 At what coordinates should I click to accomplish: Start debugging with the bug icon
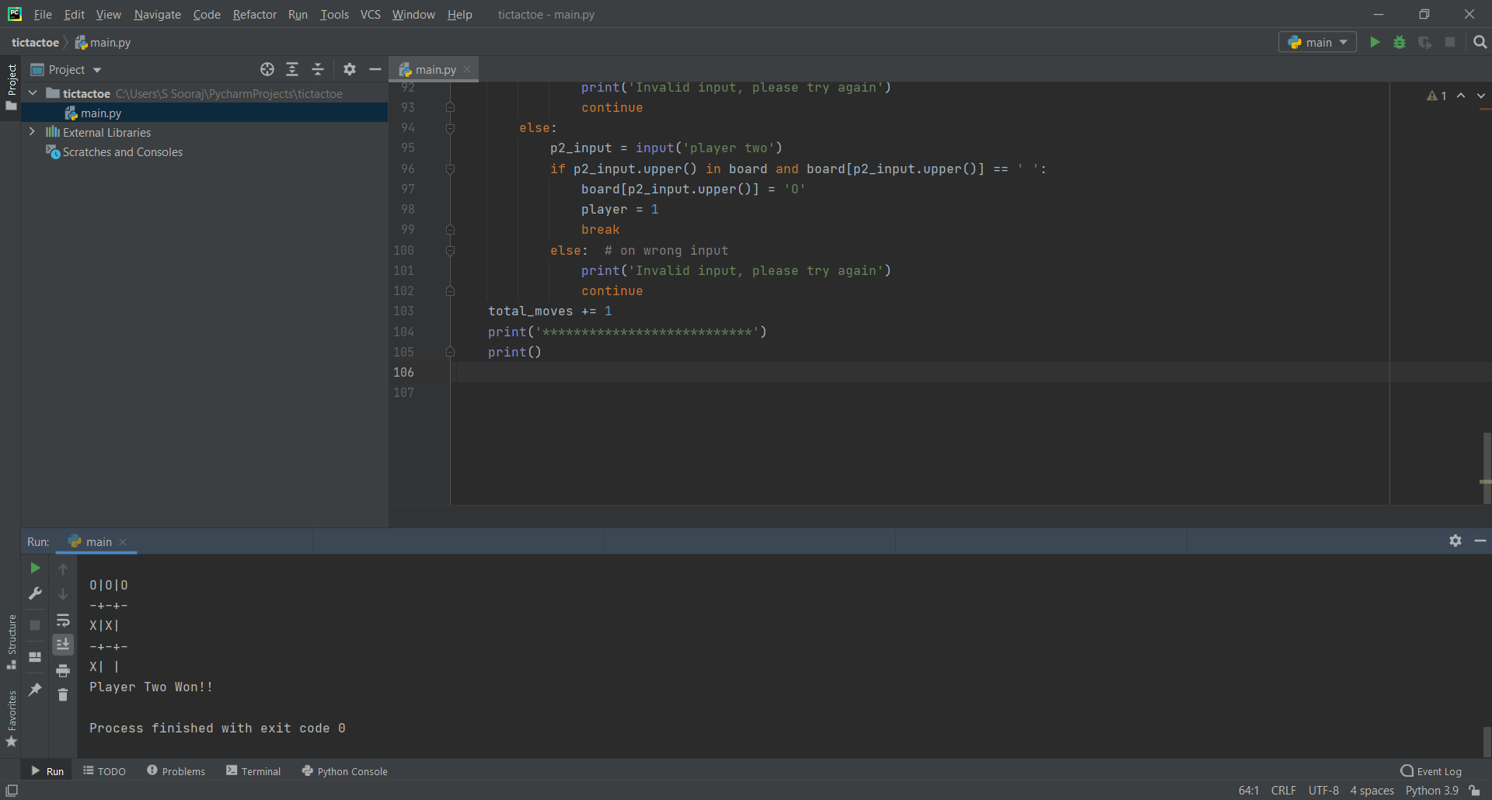tap(1400, 42)
